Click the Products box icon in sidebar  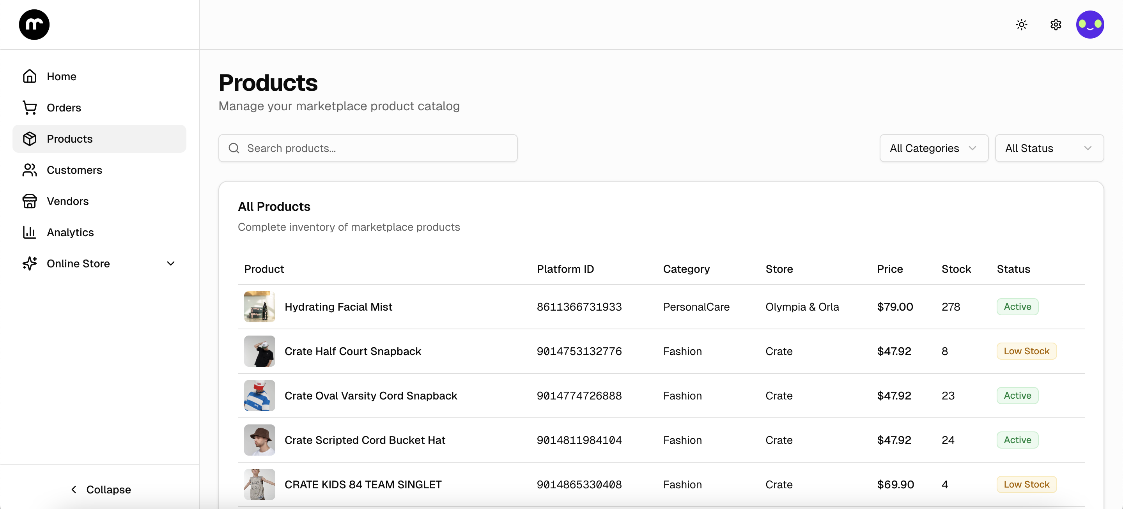29,139
